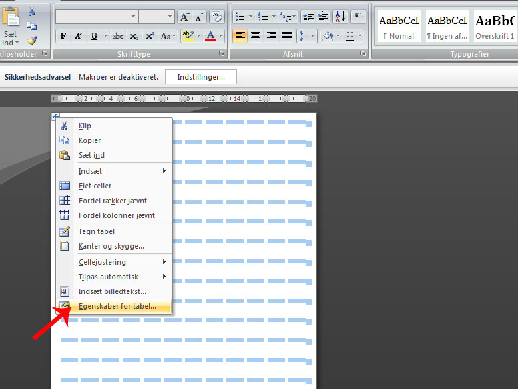Expand the Cellejustering submenu
This screenshot has height=389, width=518.
tap(114, 262)
